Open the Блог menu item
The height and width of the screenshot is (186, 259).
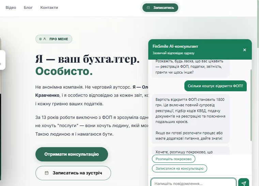(x=28, y=7)
